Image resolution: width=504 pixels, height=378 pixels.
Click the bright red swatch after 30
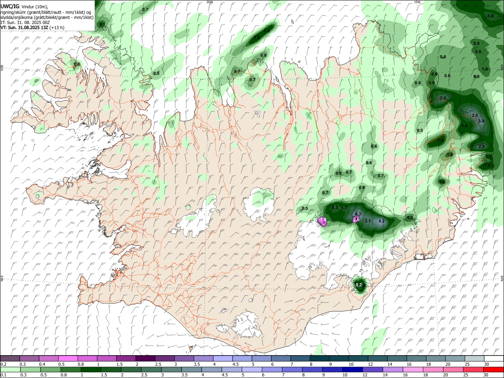[x=493, y=369]
